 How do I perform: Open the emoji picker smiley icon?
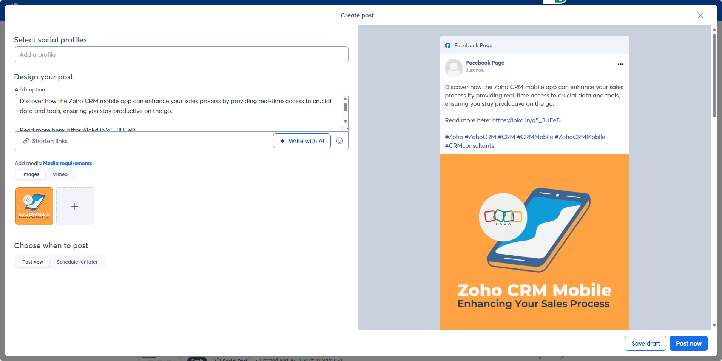pos(339,141)
